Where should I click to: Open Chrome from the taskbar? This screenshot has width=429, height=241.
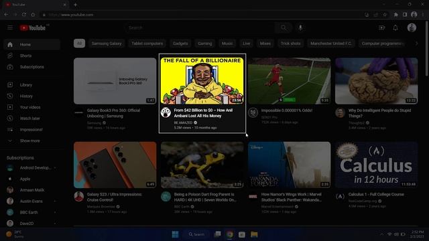tap(229, 234)
